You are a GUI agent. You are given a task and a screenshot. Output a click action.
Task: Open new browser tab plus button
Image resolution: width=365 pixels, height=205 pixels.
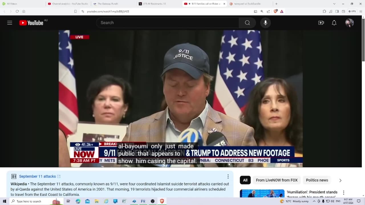[x=276, y=4]
